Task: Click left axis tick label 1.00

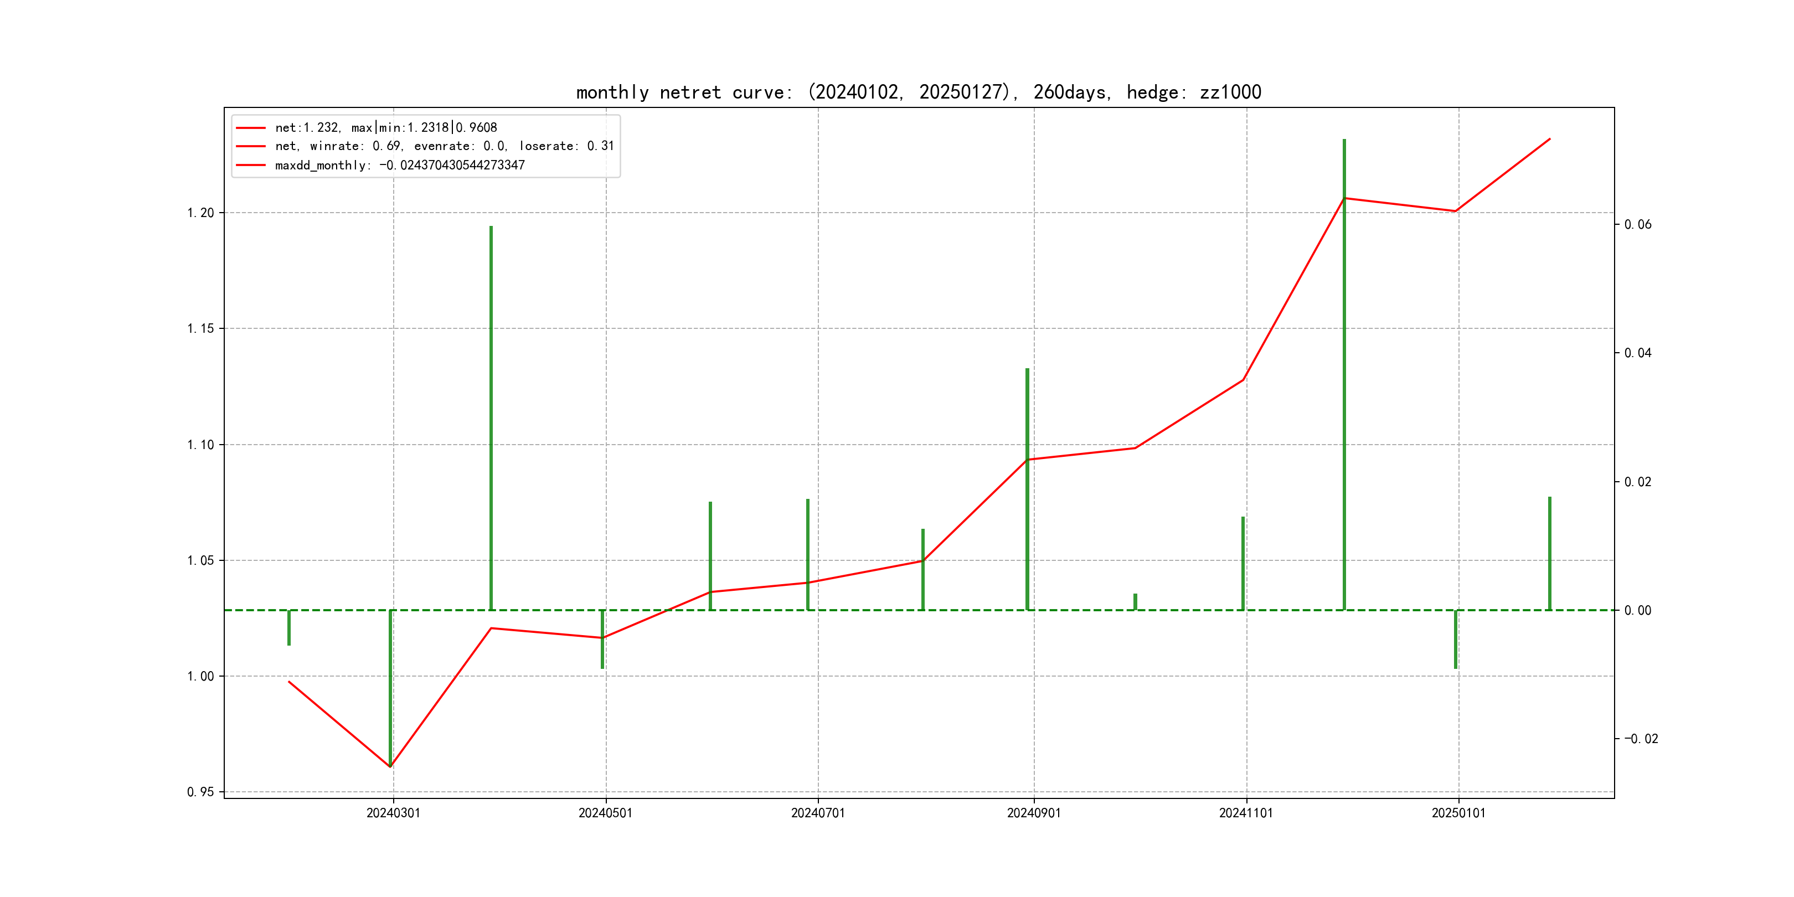Action: tap(200, 676)
